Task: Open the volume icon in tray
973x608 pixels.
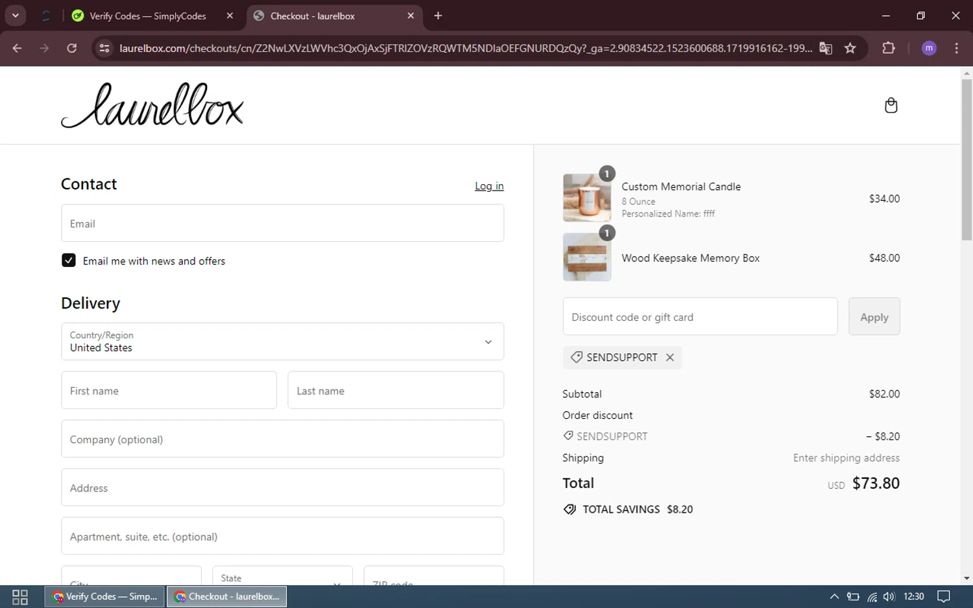Action: pyautogui.click(x=889, y=596)
